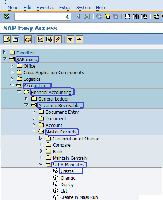Image resolution: width=163 pixels, height=200 pixels.
Task: Open the Extras menu
Action: point(65,8)
